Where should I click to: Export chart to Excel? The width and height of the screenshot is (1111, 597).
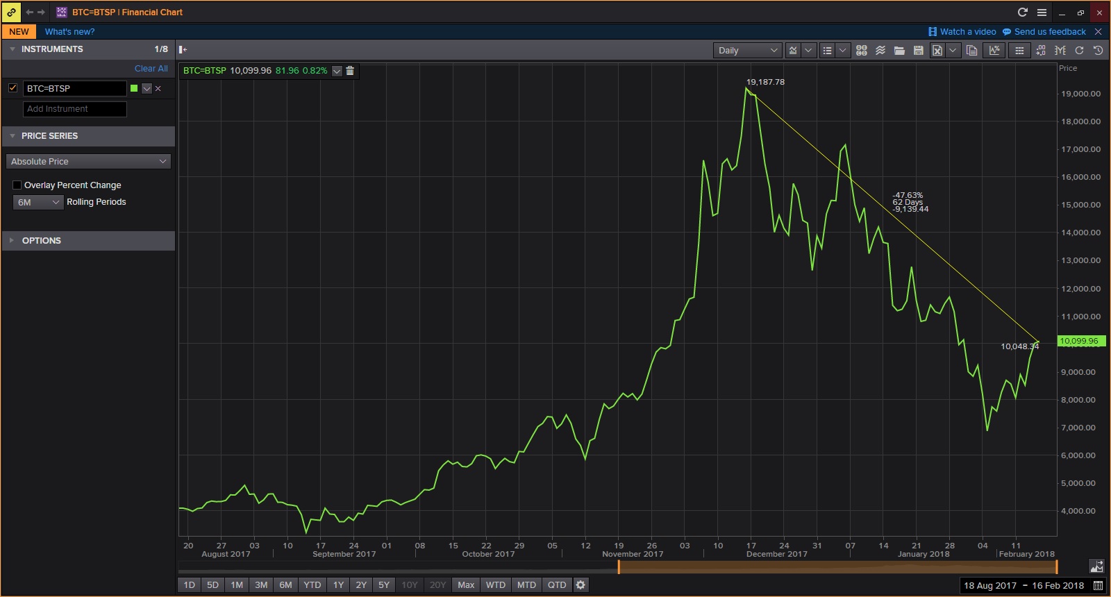(x=937, y=50)
